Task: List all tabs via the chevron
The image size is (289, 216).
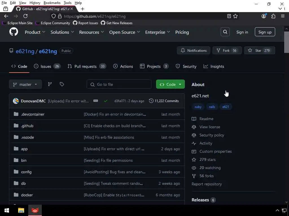Action: pyautogui.click(x=280, y=9)
